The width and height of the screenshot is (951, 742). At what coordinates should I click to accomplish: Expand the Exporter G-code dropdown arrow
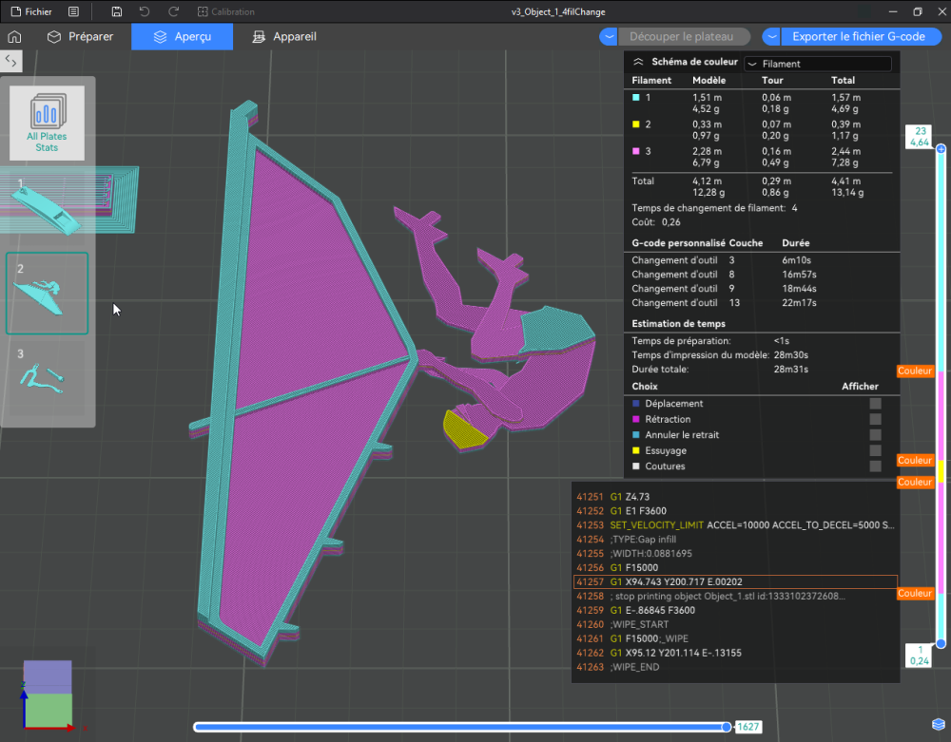771,36
